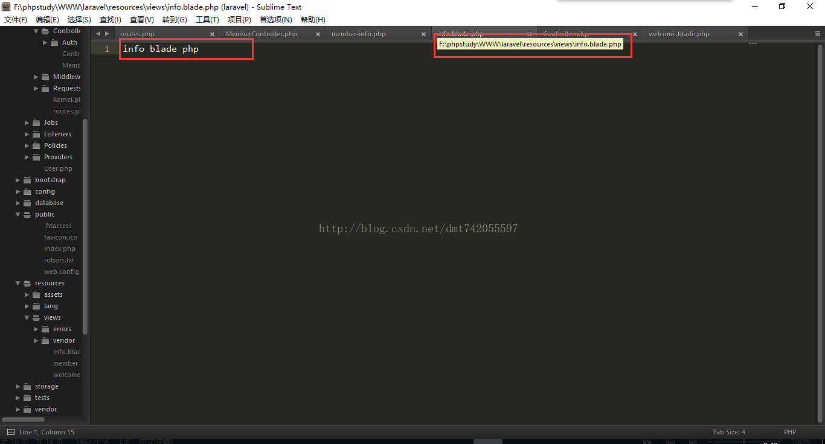Click the Tab Size: 4 status bar setting
This screenshot has height=444, width=825.
tap(729, 432)
